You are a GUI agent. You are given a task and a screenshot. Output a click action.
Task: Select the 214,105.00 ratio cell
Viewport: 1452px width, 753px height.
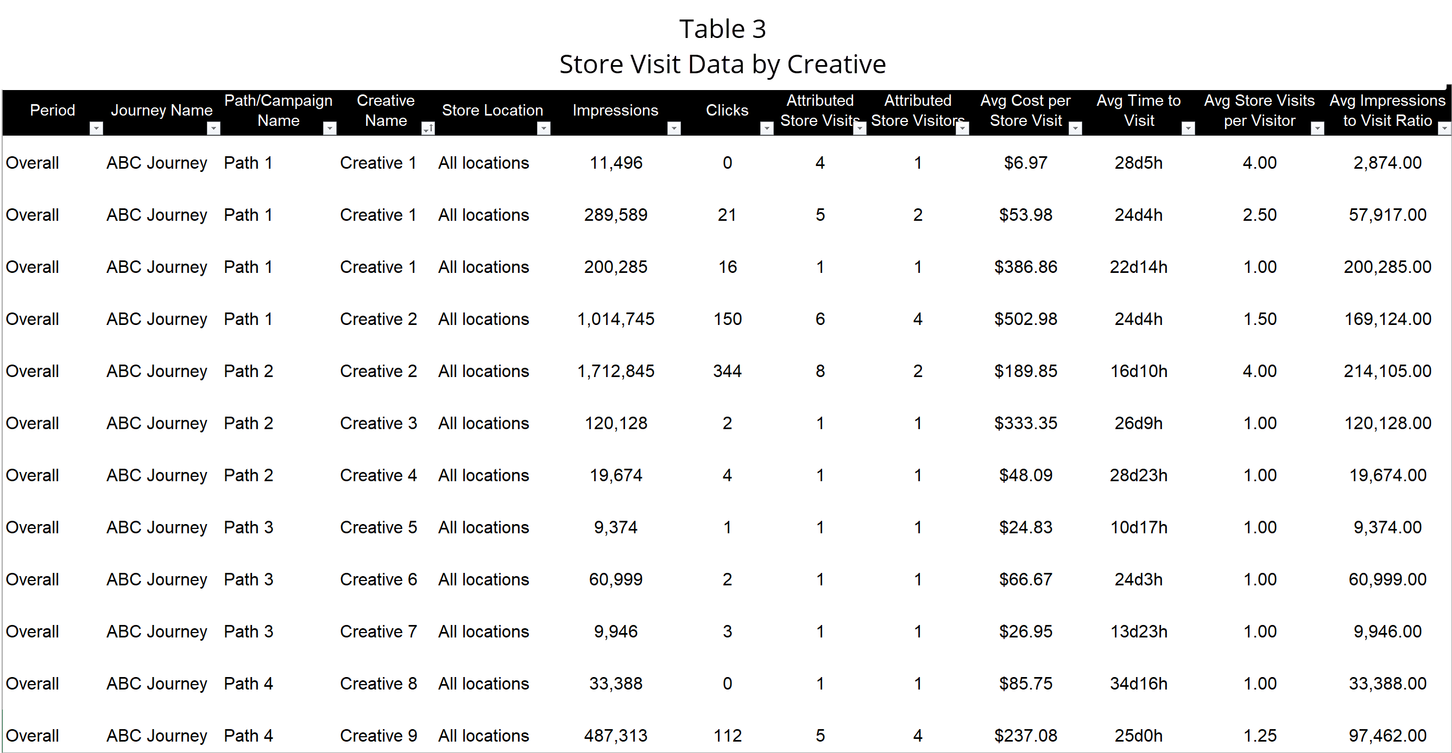1387,371
